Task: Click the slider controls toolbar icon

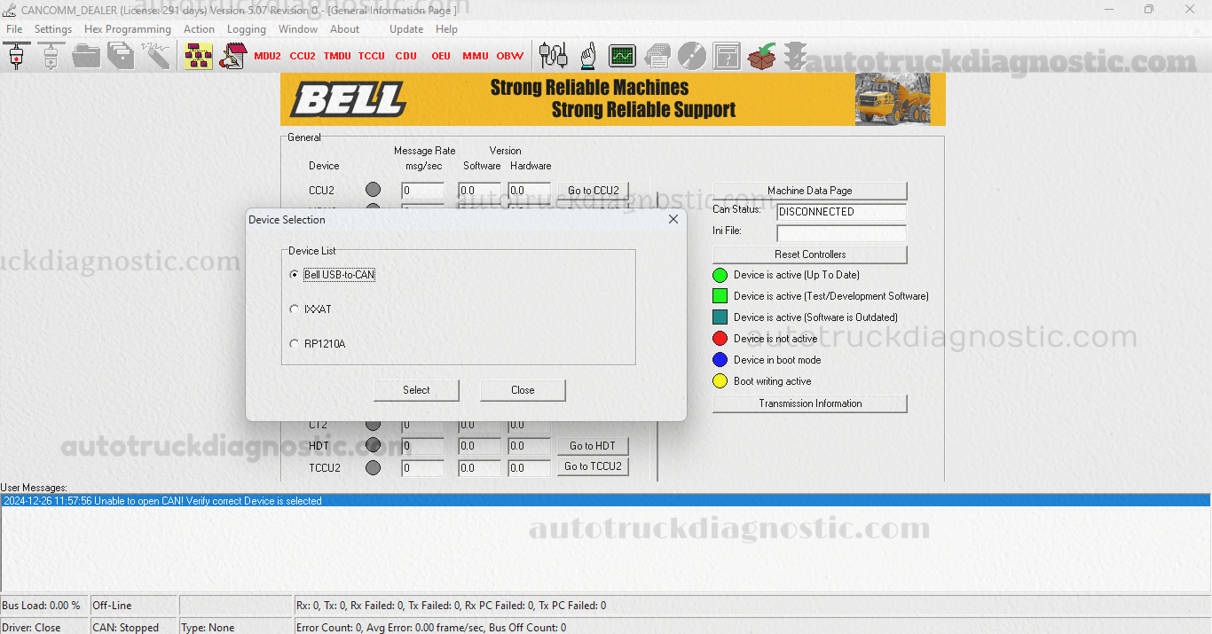Action: point(553,56)
